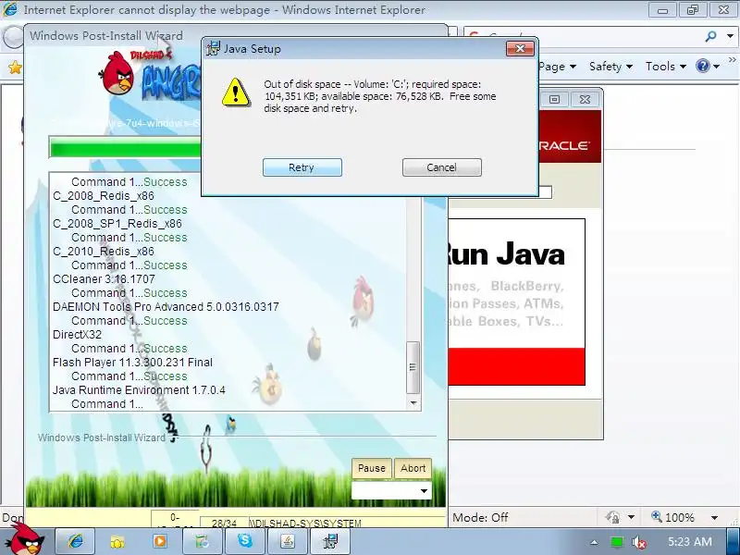The width and height of the screenshot is (740, 555).
Task: Close the Java Setup dialog
Action: [520, 49]
